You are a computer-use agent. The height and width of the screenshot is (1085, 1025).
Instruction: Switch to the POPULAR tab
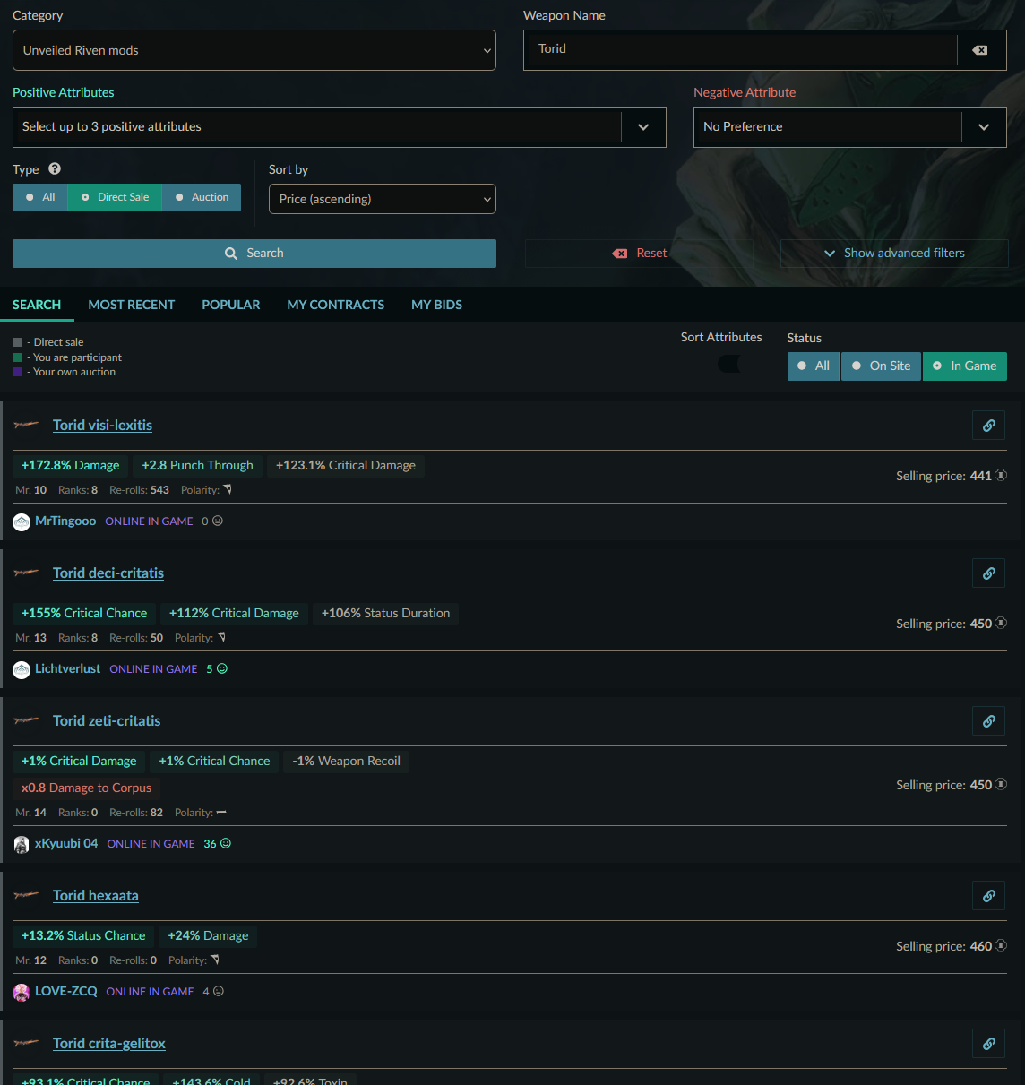pos(231,305)
